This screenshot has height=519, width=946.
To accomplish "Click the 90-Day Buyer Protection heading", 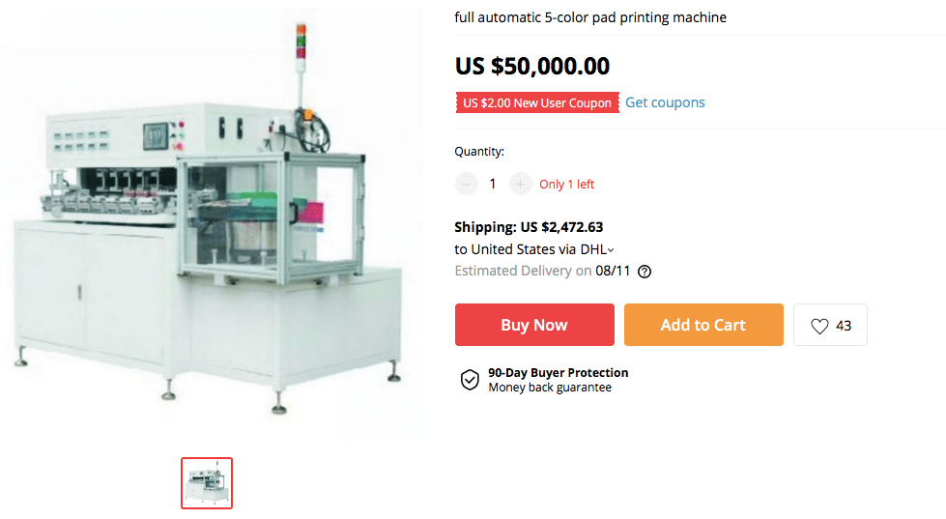I will pyautogui.click(x=559, y=373).
